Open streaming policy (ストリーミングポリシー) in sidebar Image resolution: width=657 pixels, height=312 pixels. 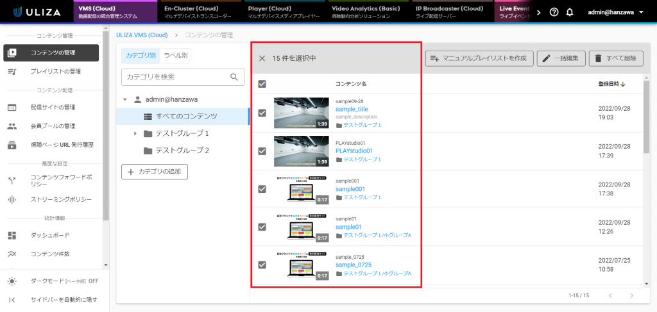click(x=61, y=199)
